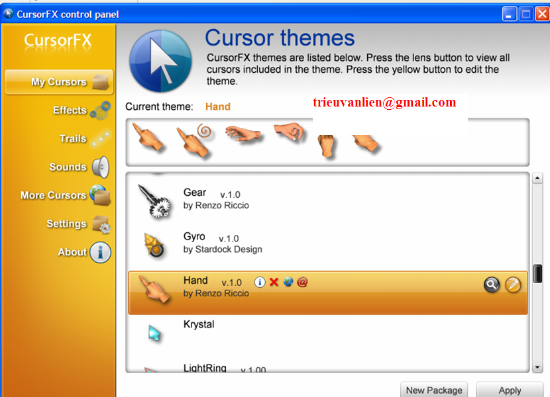Click the New Package button
Viewport: 550px width, 397px height.
coord(434,390)
